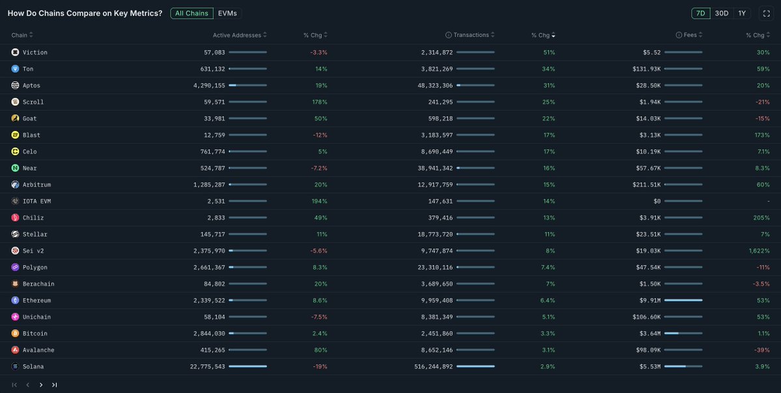The width and height of the screenshot is (781, 393).
Task: Click Scroll active addresses change 178%
Action: (319, 102)
